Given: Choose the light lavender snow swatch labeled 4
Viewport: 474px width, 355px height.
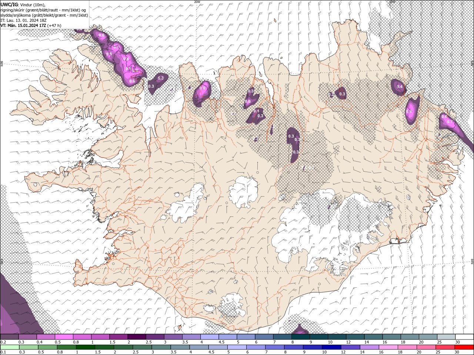Looking at the screenshot, I should click(210, 337).
